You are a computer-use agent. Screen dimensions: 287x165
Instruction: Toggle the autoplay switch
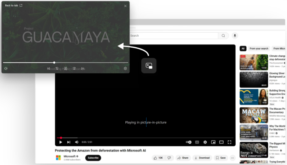188,142
